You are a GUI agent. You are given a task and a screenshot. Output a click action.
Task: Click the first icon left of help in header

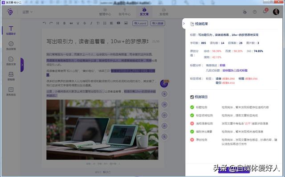(x=244, y=12)
